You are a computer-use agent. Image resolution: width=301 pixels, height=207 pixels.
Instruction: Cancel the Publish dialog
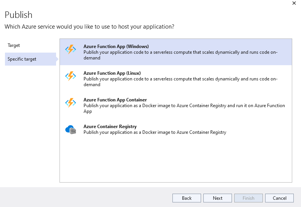pyautogui.click(x=279, y=198)
